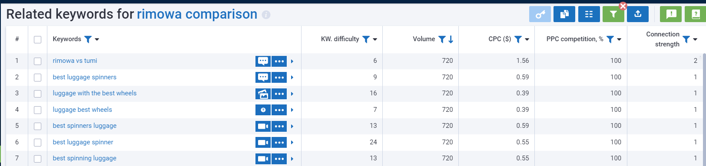706x166 pixels.
Task: Click the PPC competition filter funnel
Action: (x=610, y=39)
